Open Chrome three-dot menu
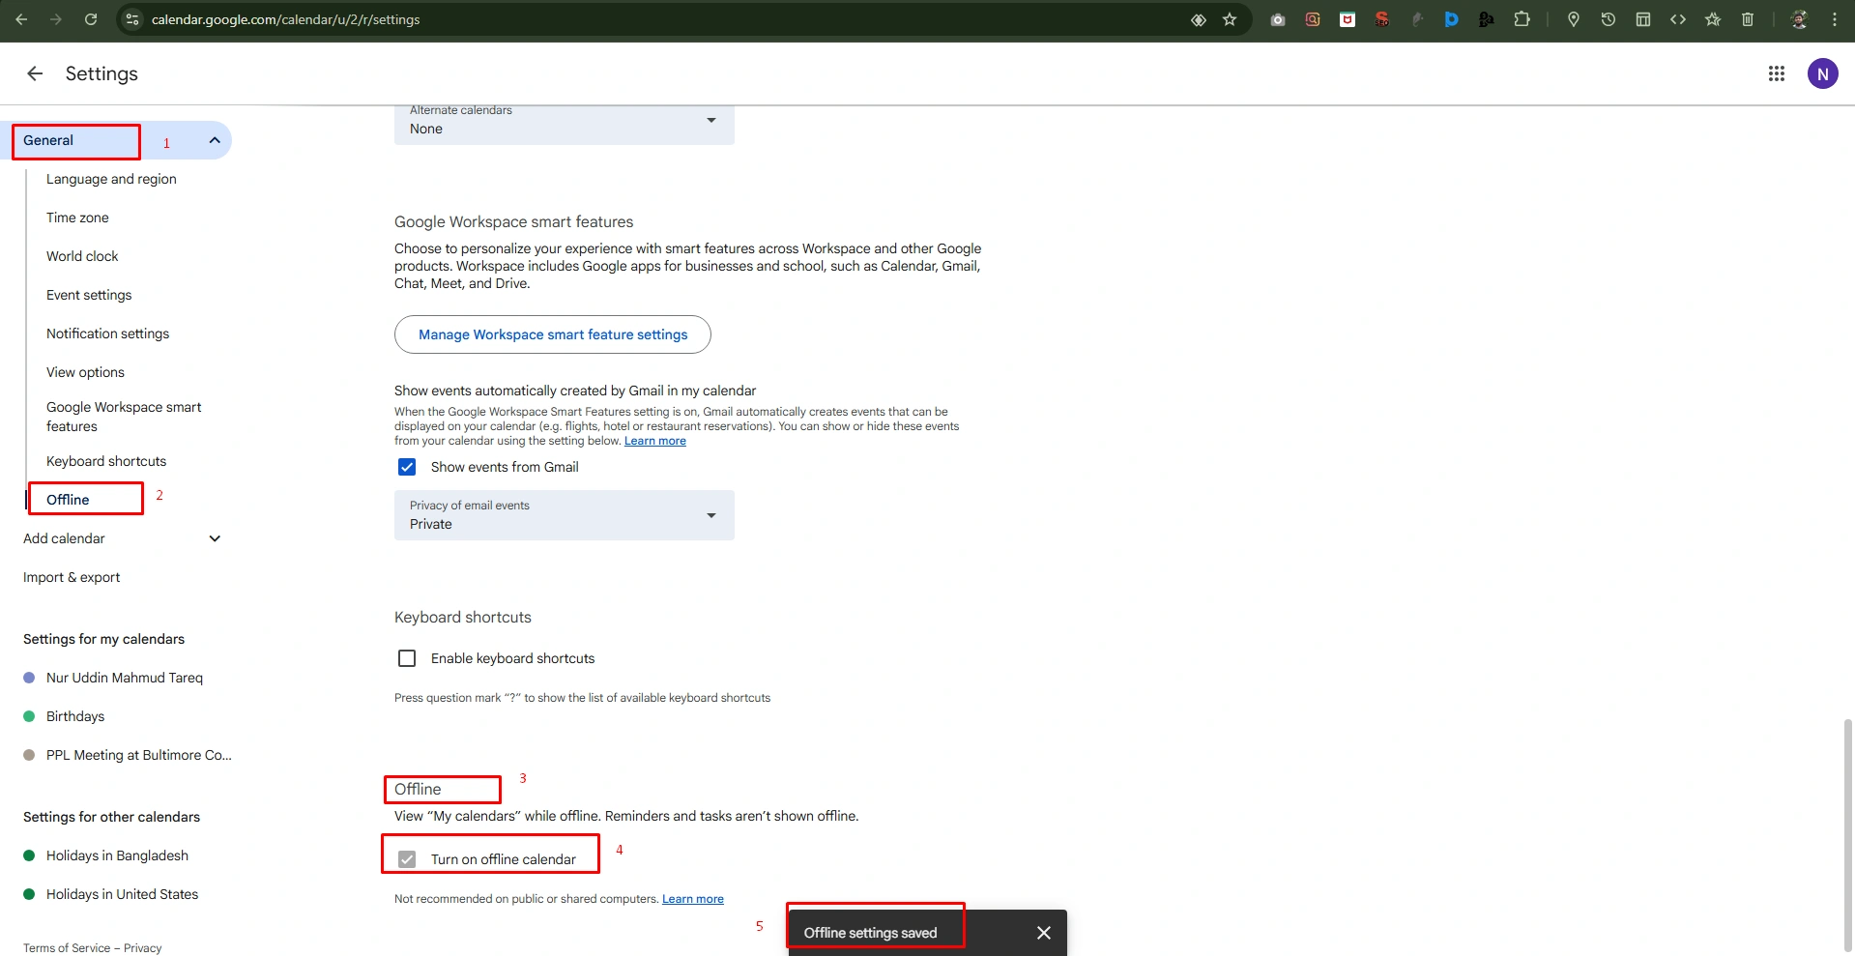The width and height of the screenshot is (1855, 956). click(1835, 19)
